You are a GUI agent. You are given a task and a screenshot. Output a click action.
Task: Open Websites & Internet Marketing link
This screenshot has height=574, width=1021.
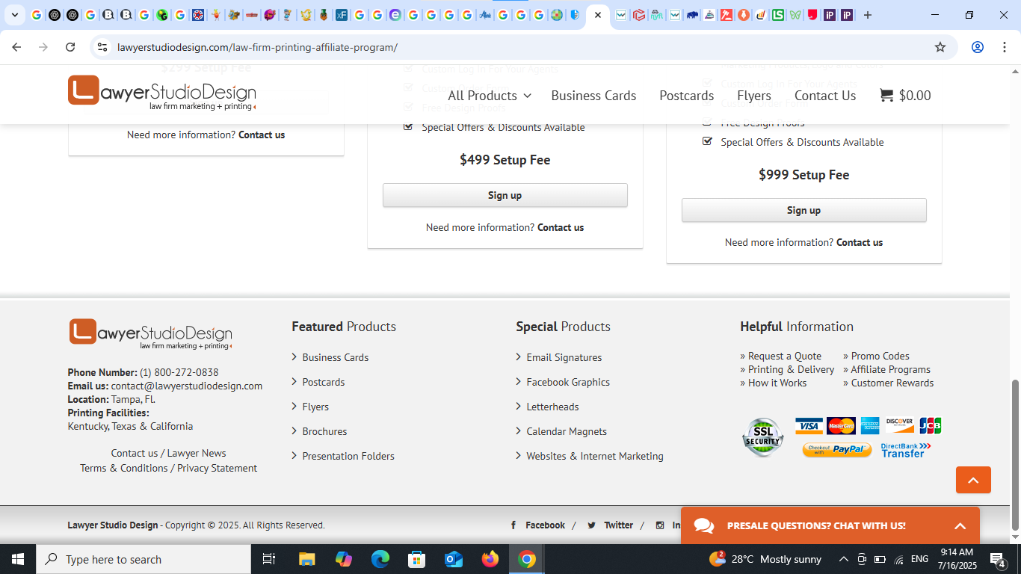click(x=595, y=456)
